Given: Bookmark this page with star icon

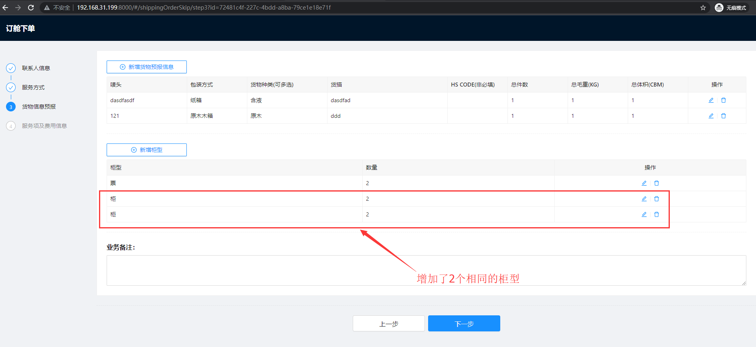Looking at the screenshot, I should tap(703, 8).
